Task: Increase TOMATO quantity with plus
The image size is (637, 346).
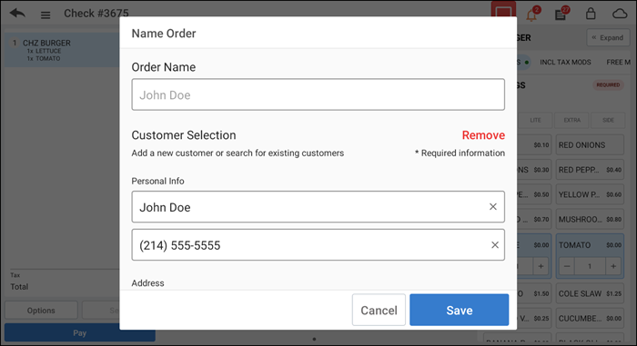Action: (x=613, y=266)
